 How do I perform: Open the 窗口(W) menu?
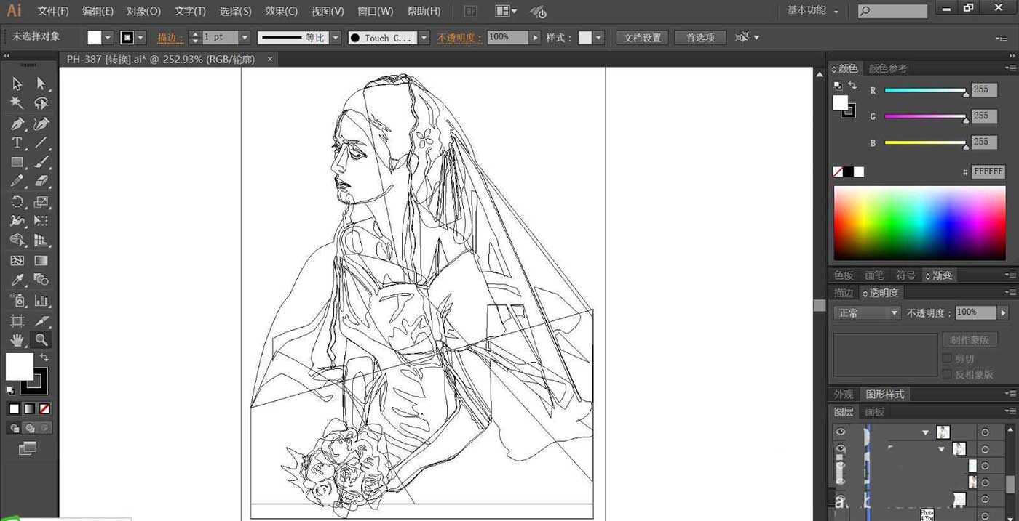click(x=375, y=11)
